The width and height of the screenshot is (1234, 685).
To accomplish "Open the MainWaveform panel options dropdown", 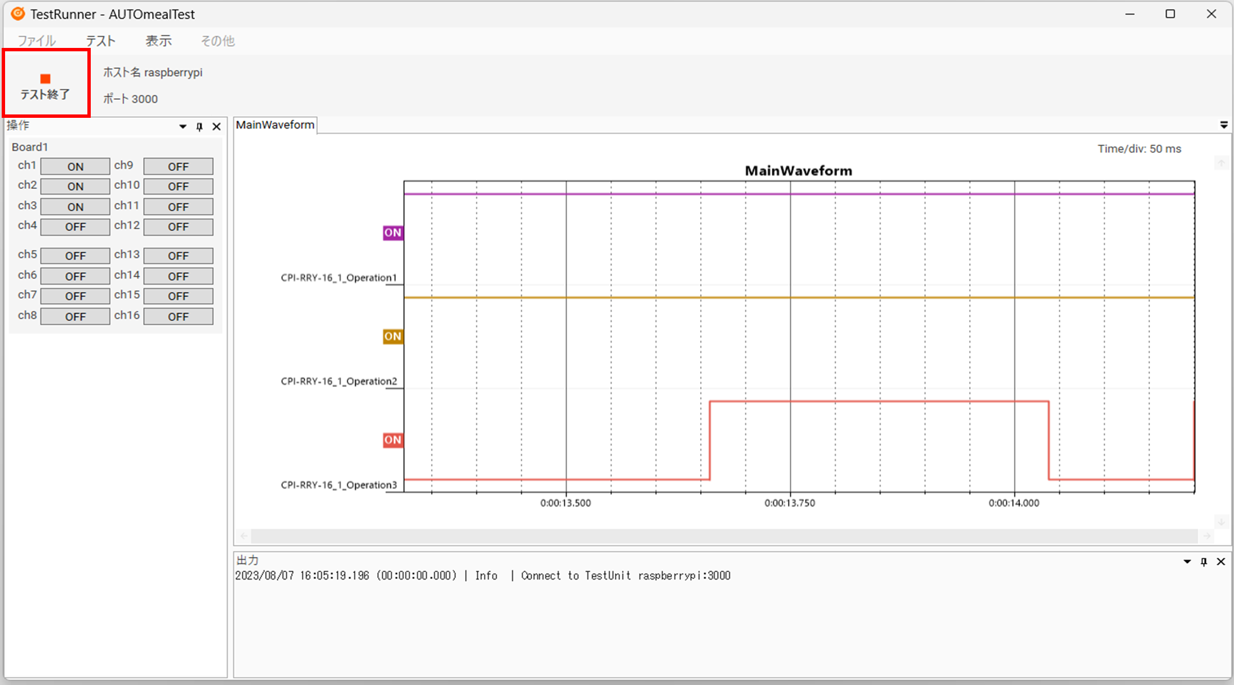I will pos(1223,125).
